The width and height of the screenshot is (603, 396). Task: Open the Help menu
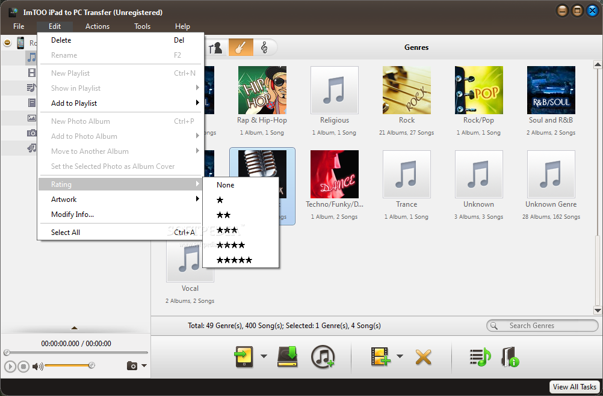click(x=182, y=26)
